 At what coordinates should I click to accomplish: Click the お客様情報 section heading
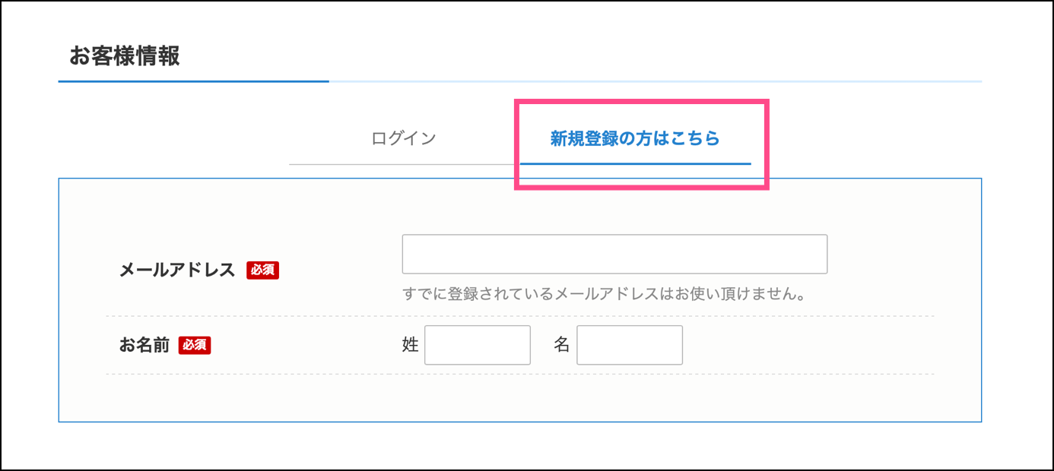click(x=125, y=56)
